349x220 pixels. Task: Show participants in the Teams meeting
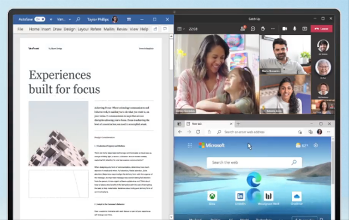[243, 29]
